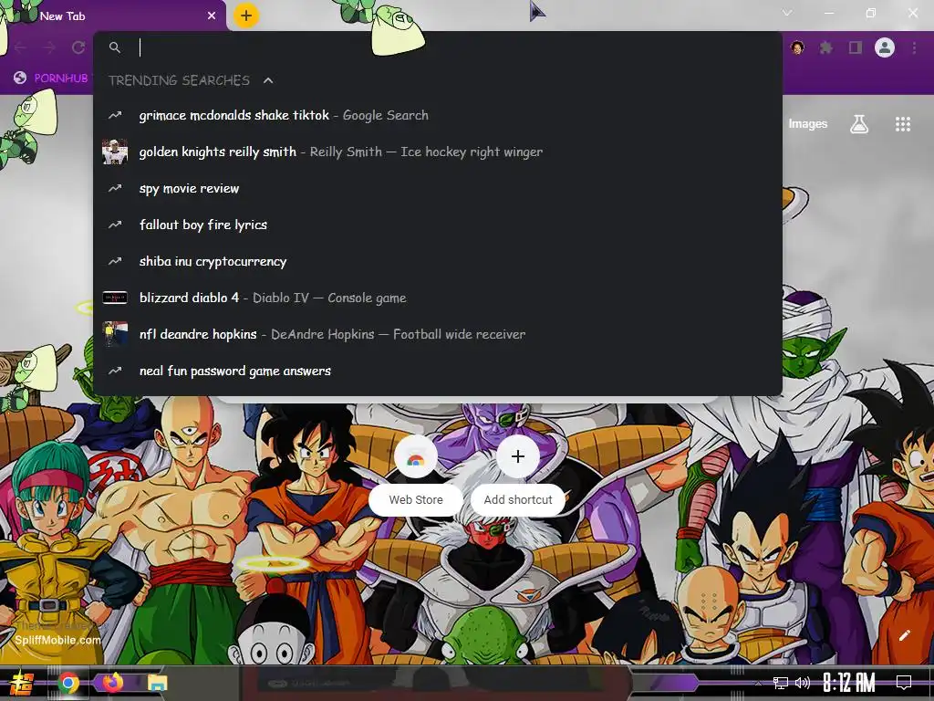Viewport: 934px width, 701px height.
Task: Click the Add shortcut button
Action: (518, 476)
